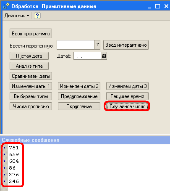The width and height of the screenshot is (170, 191).
Task: Click the Изменяем даты 2 button
Action: [x=79, y=86]
